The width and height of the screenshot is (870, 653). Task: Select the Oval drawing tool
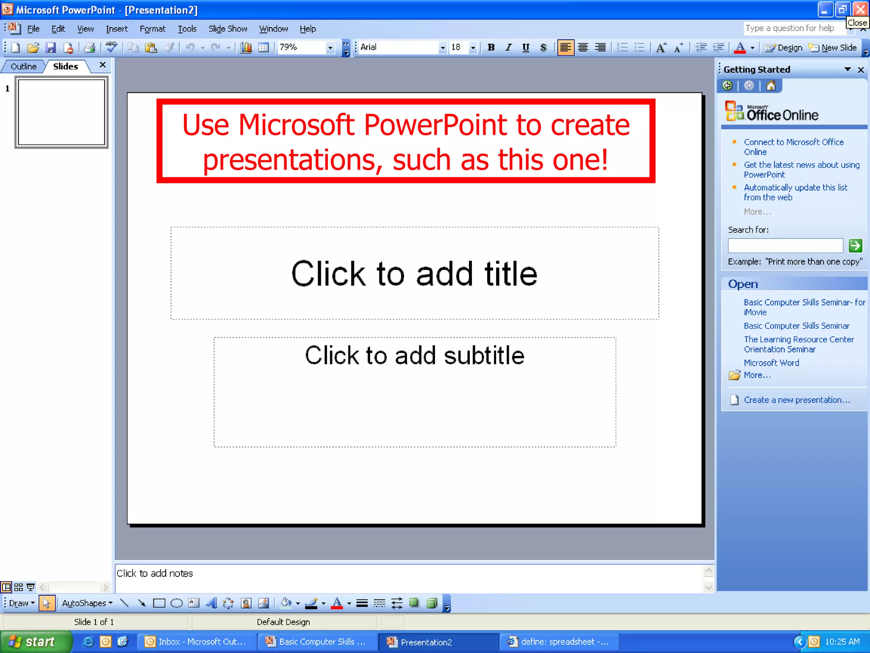point(176,603)
